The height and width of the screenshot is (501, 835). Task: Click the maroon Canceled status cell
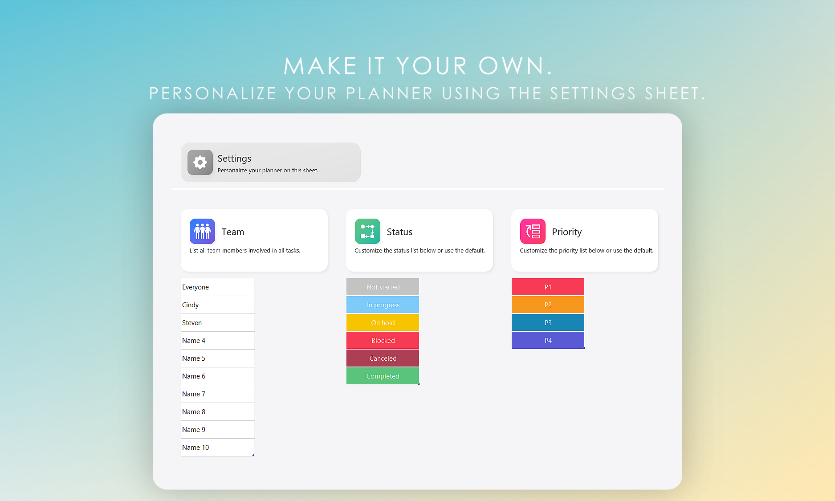(383, 358)
